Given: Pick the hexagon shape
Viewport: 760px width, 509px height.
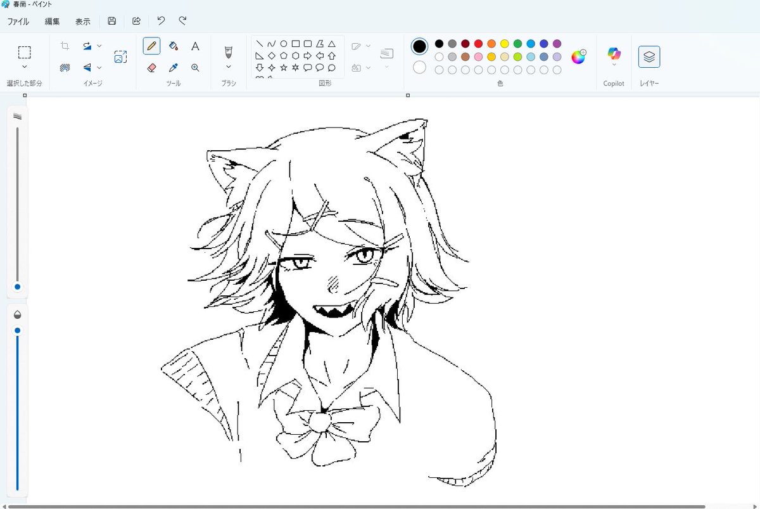Looking at the screenshot, I should point(295,56).
